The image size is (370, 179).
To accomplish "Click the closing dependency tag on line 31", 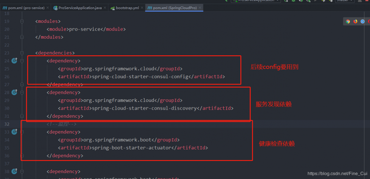I will 65,116.
